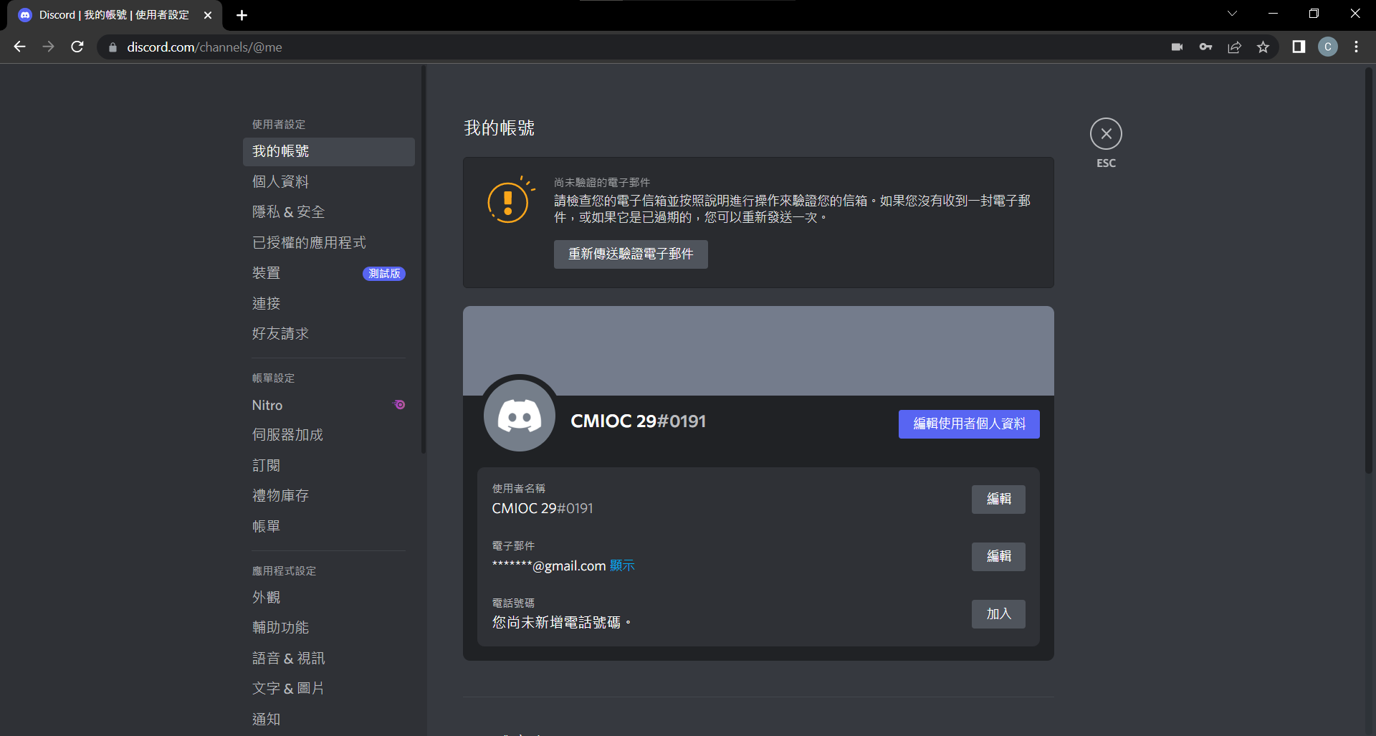The height and width of the screenshot is (736, 1376).
Task: Reload the Discord page
Action: (x=77, y=47)
